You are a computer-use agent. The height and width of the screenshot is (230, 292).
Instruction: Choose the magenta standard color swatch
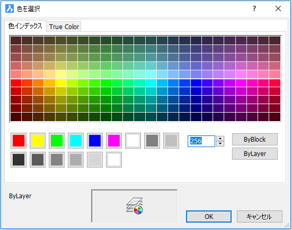pos(114,141)
